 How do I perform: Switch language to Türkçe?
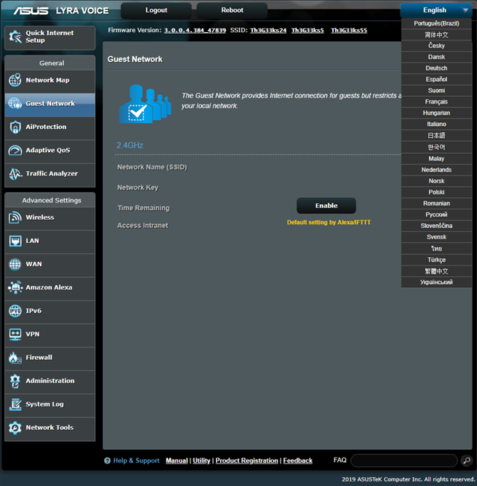[x=436, y=259]
